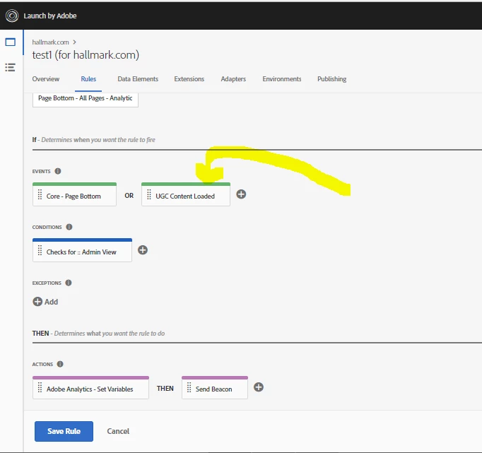This screenshot has height=453, width=482.
Task: Switch to the Environments tab
Action: point(282,79)
